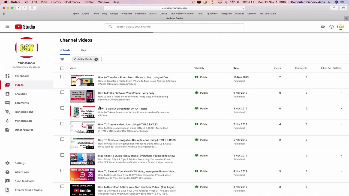Open the Apple menu
The width and height of the screenshot is (349, 196).
pyautogui.click(x=5, y=2)
